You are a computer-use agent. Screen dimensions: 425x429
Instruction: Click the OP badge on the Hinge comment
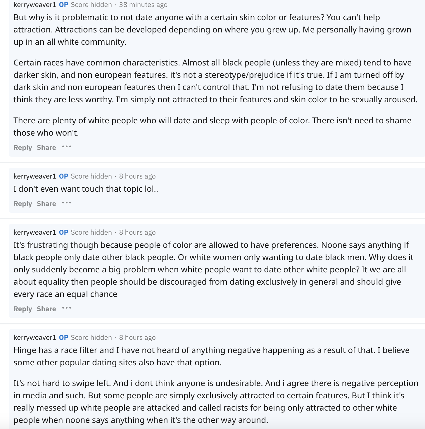pyautogui.click(x=64, y=338)
